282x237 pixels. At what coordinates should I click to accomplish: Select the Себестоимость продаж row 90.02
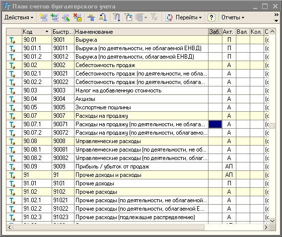138,65
